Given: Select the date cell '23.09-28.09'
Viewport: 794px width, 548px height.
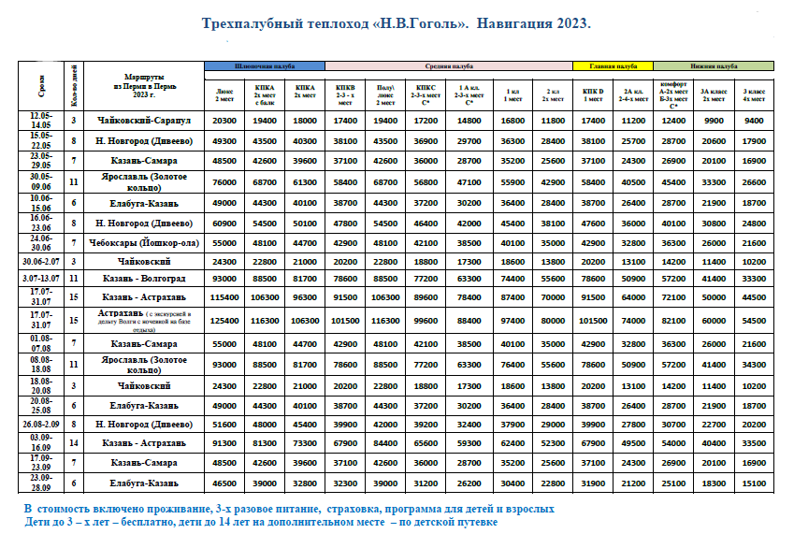Looking at the screenshot, I should click(x=41, y=483).
